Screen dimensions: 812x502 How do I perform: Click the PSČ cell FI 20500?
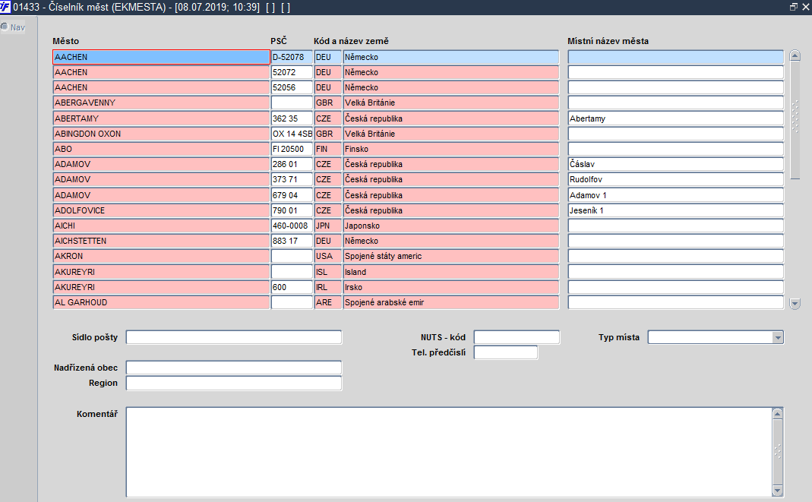[x=292, y=149]
